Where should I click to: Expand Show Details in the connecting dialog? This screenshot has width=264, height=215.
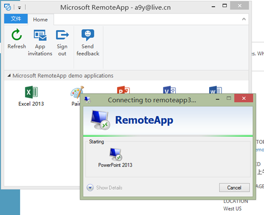pyautogui.click(x=104, y=187)
